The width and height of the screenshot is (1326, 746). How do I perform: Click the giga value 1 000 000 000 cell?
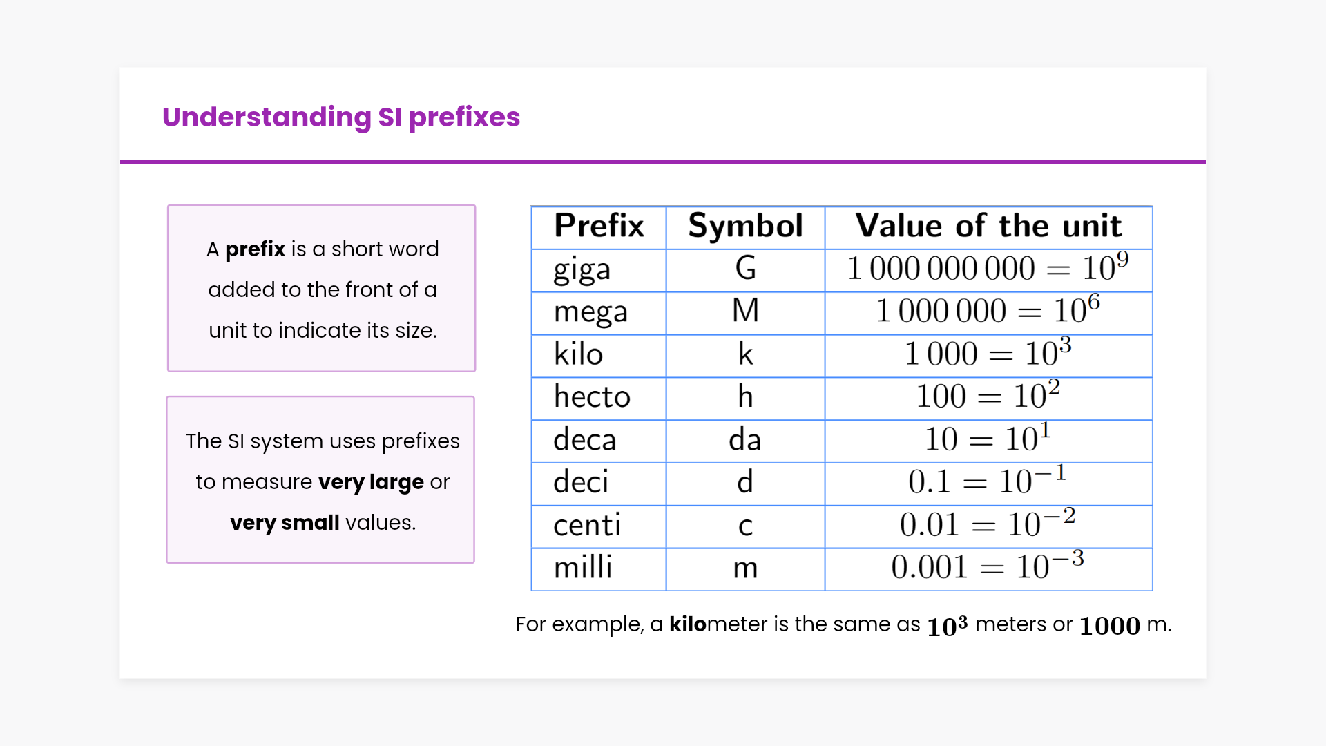pyautogui.click(x=988, y=269)
